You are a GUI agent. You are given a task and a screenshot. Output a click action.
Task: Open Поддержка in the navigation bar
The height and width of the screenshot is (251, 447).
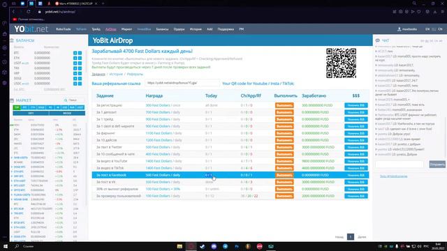pyautogui.click(x=226, y=29)
